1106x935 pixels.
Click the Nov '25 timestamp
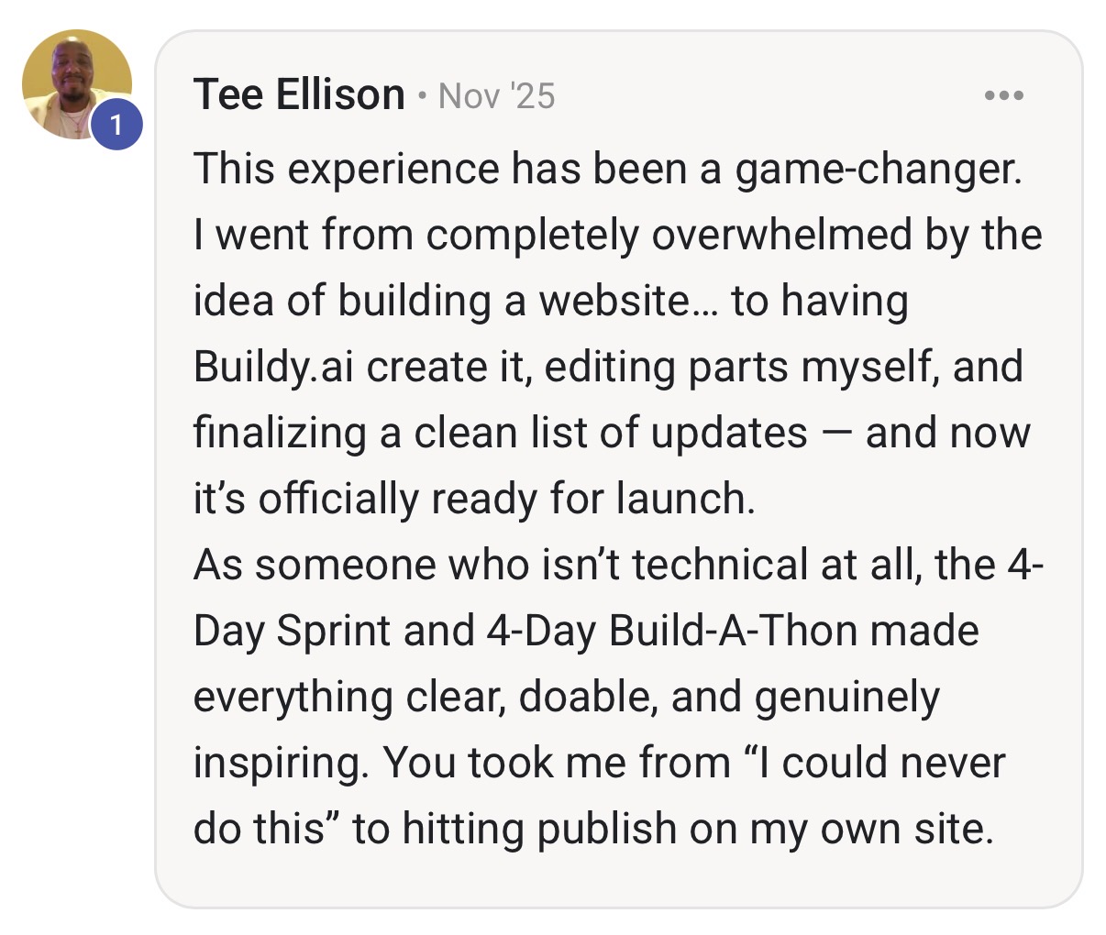pyautogui.click(x=497, y=96)
